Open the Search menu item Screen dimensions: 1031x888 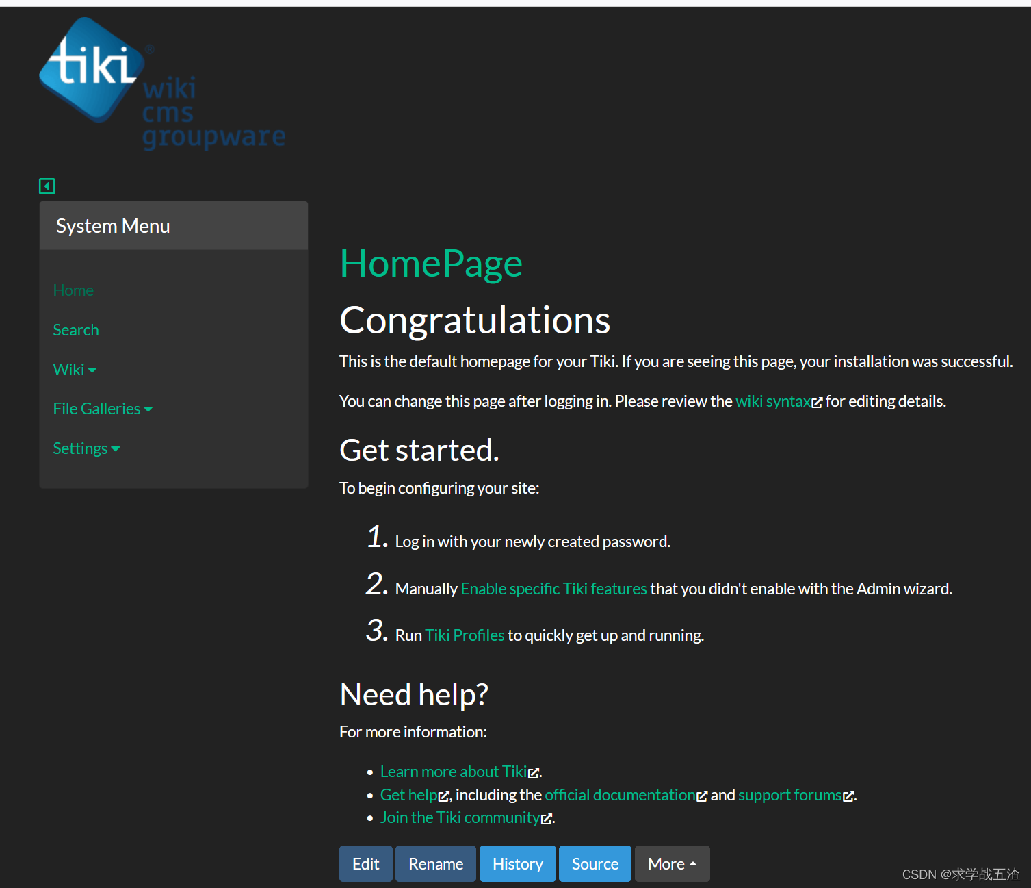pyautogui.click(x=76, y=330)
